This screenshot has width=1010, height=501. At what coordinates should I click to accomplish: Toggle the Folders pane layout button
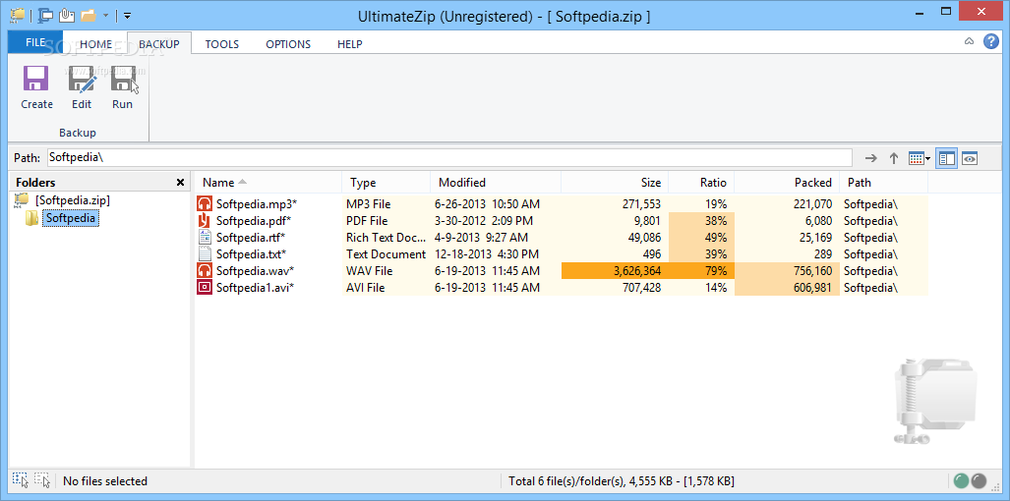coord(946,158)
